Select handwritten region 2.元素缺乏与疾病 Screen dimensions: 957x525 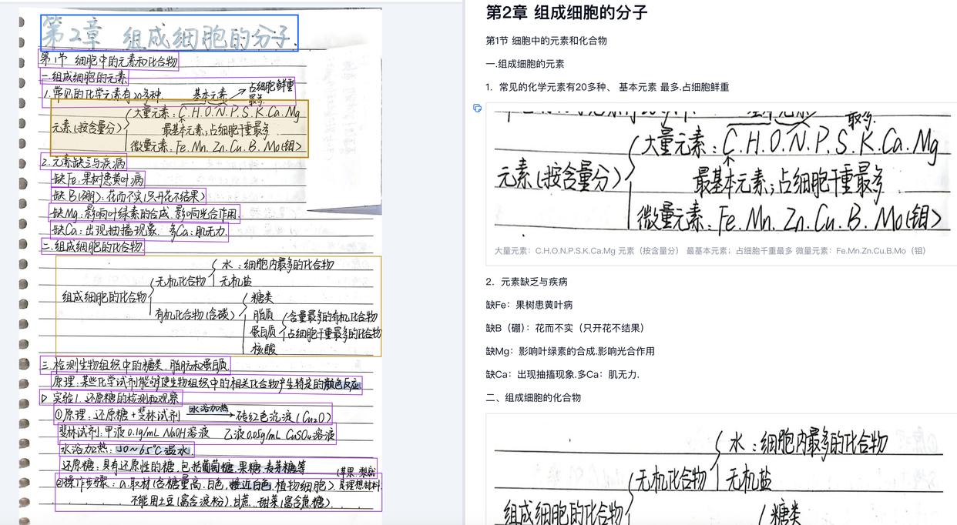point(82,162)
